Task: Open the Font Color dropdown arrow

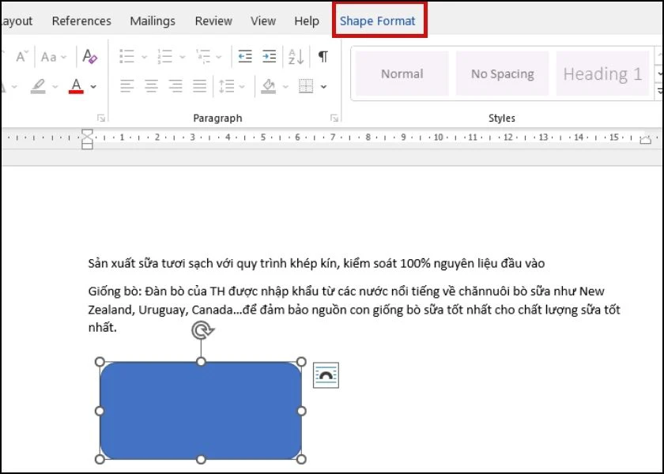Action: [93, 86]
